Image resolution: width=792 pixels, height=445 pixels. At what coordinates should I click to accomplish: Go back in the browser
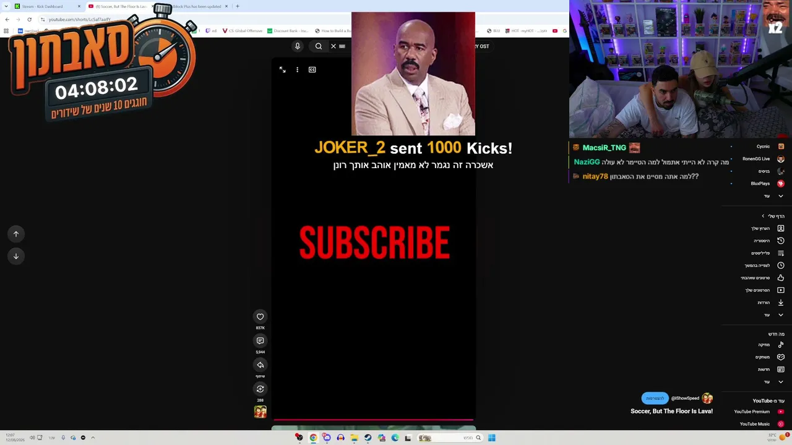(7, 19)
